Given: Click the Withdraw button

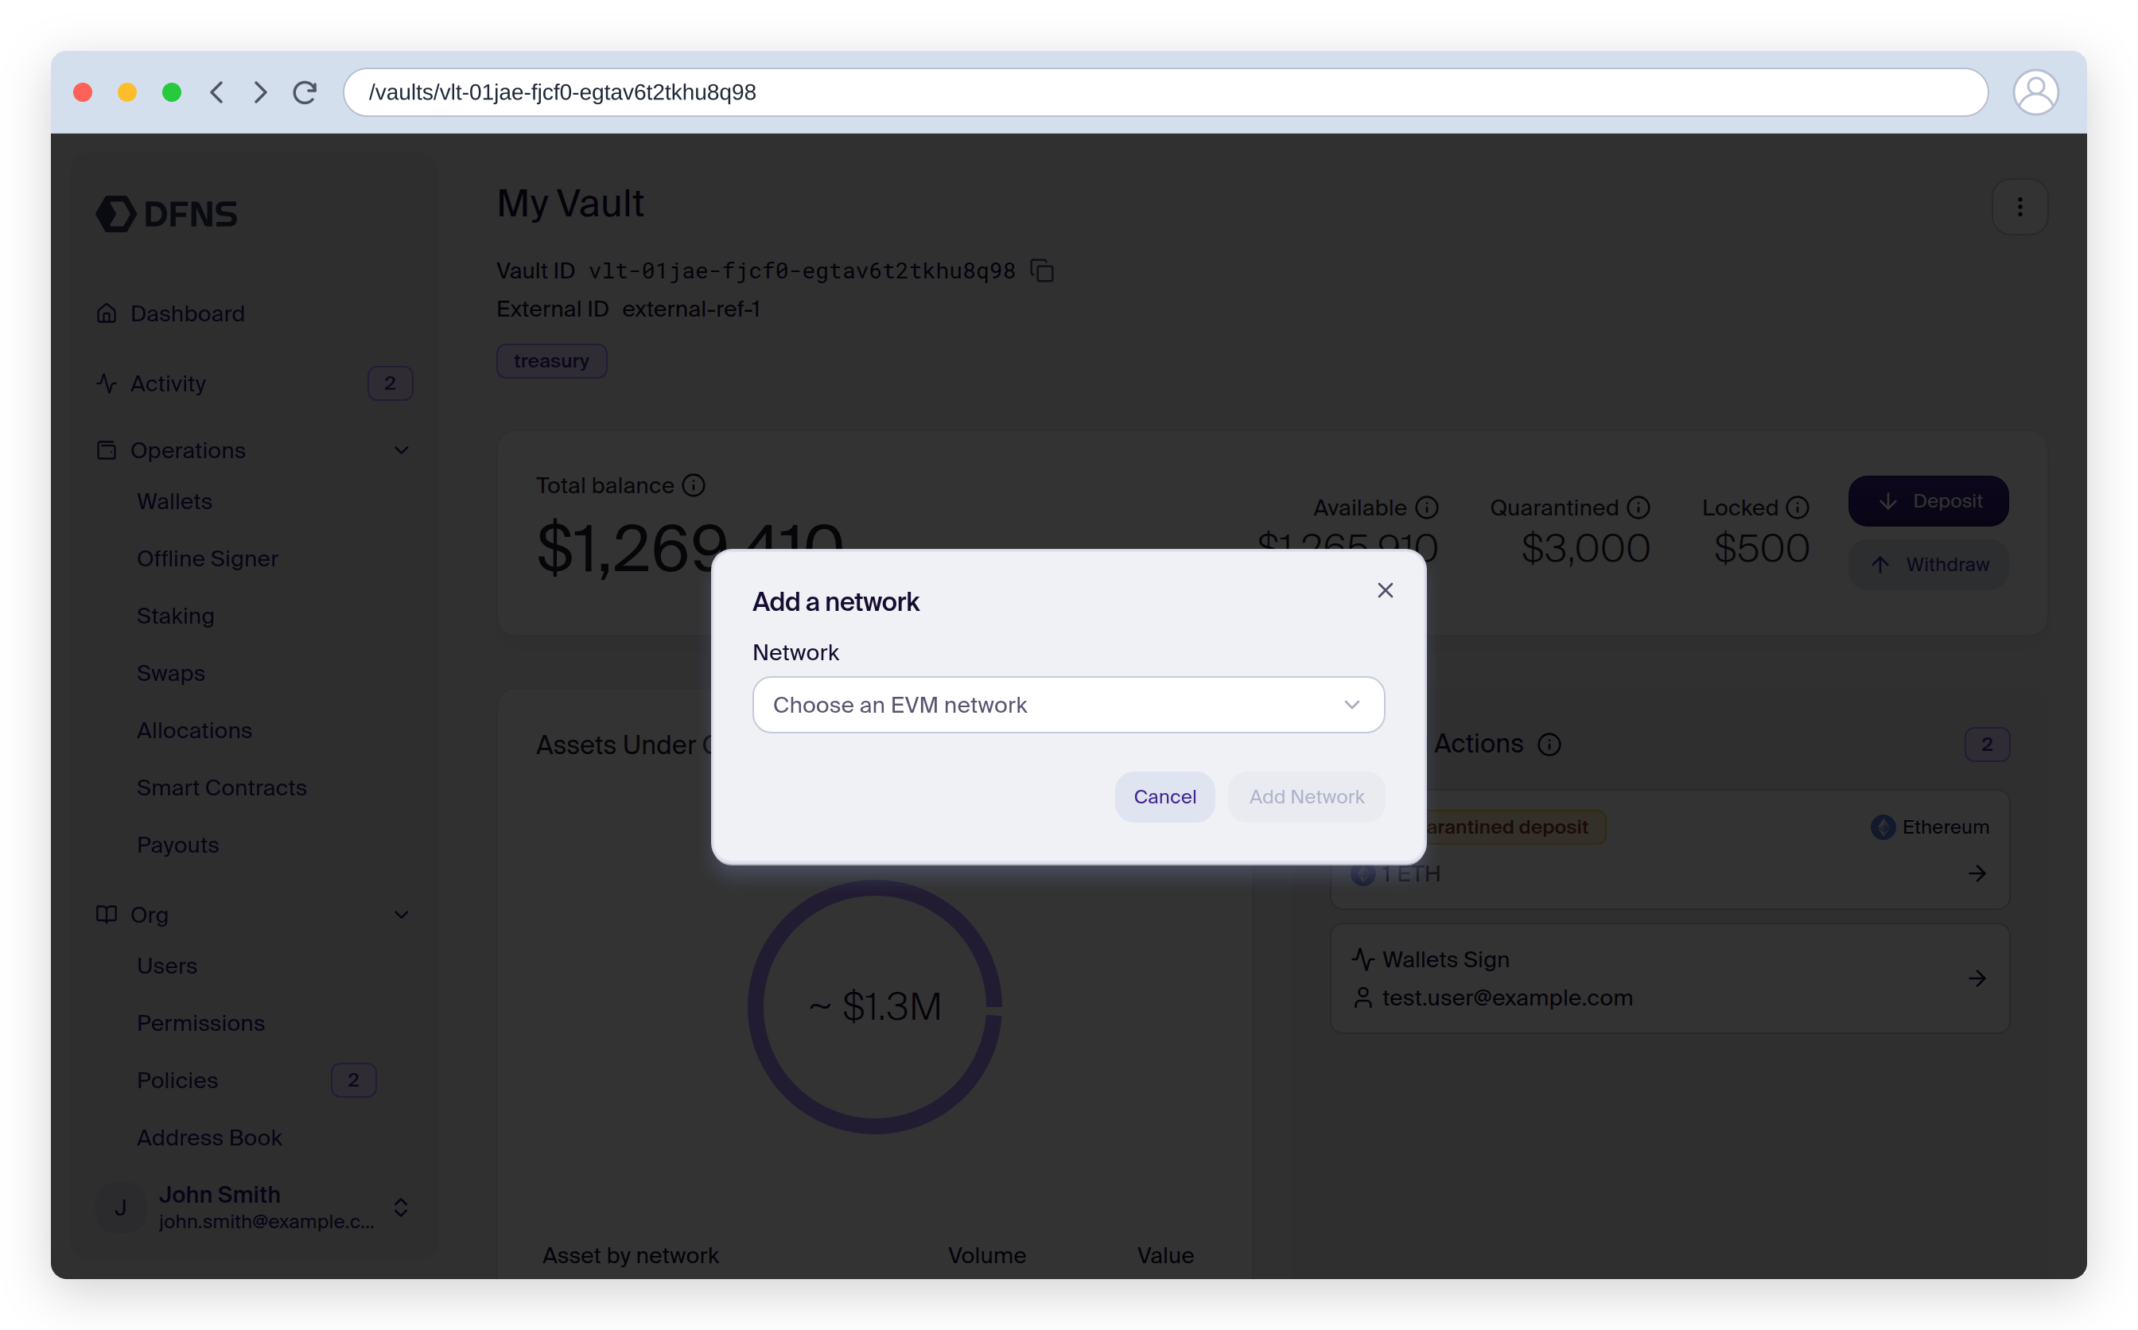Looking at the screenshot, I should click(1928, 565).
